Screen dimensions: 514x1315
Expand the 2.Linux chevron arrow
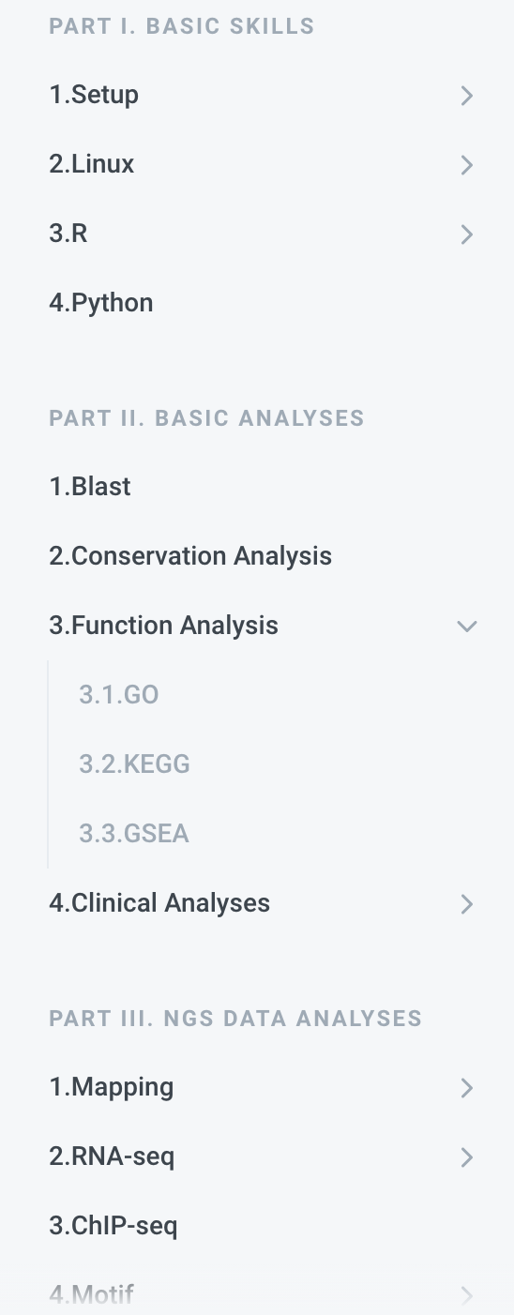tap(466, 165)
